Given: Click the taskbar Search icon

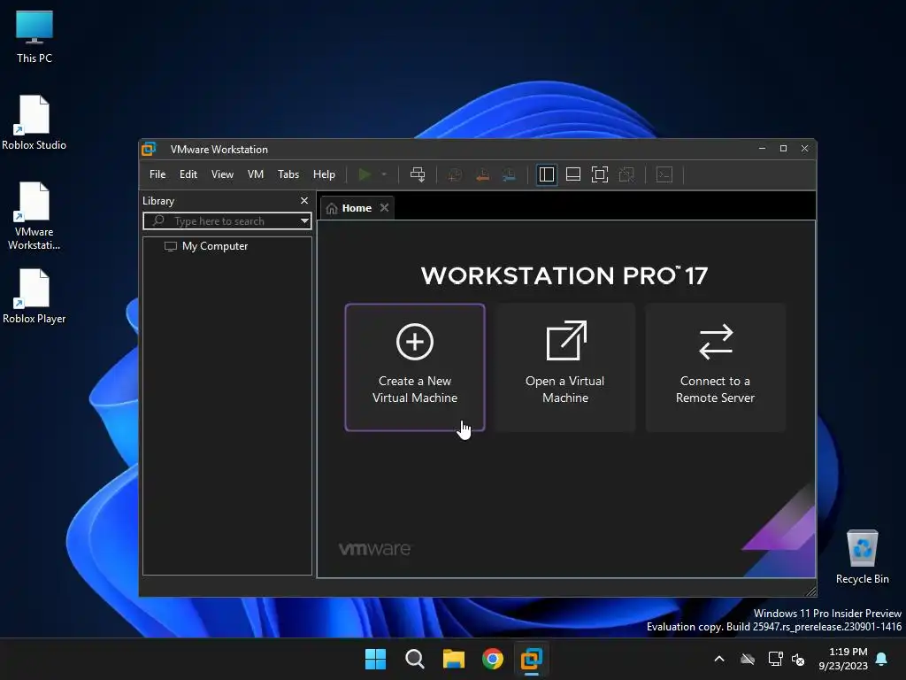Looking at the screenshot, I should click(414, 659).
